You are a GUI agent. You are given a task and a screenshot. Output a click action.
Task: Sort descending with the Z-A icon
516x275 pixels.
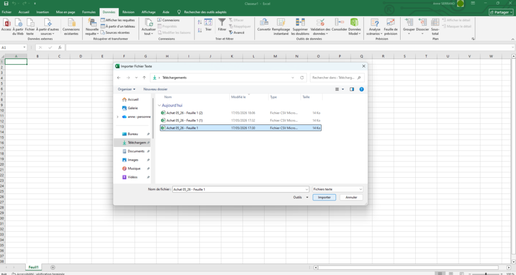coord(200,30)
